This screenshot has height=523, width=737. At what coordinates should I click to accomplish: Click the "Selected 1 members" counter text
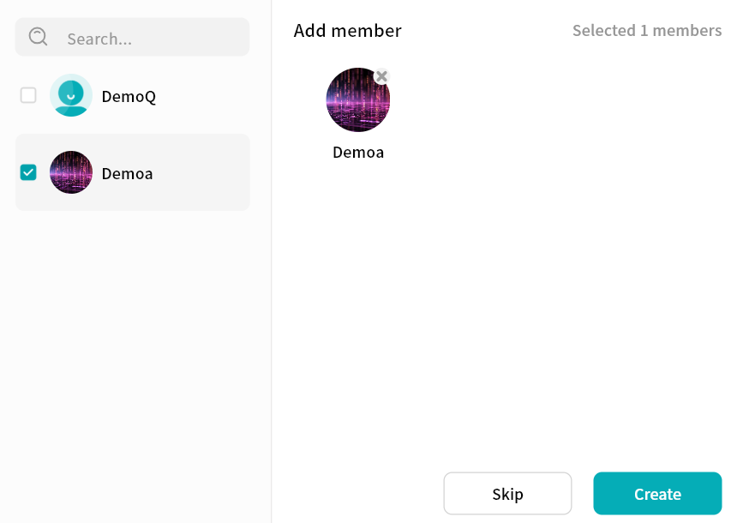647,31
